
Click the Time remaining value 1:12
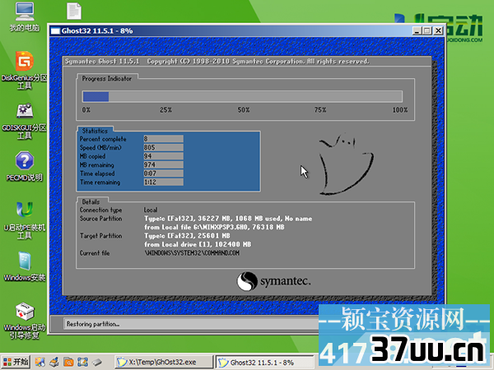164,182
